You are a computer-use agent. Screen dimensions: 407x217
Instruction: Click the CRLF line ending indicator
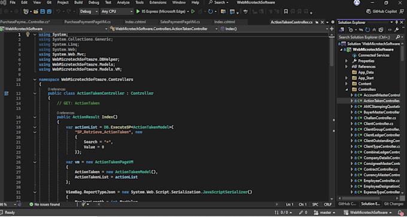tap(328, 204)
